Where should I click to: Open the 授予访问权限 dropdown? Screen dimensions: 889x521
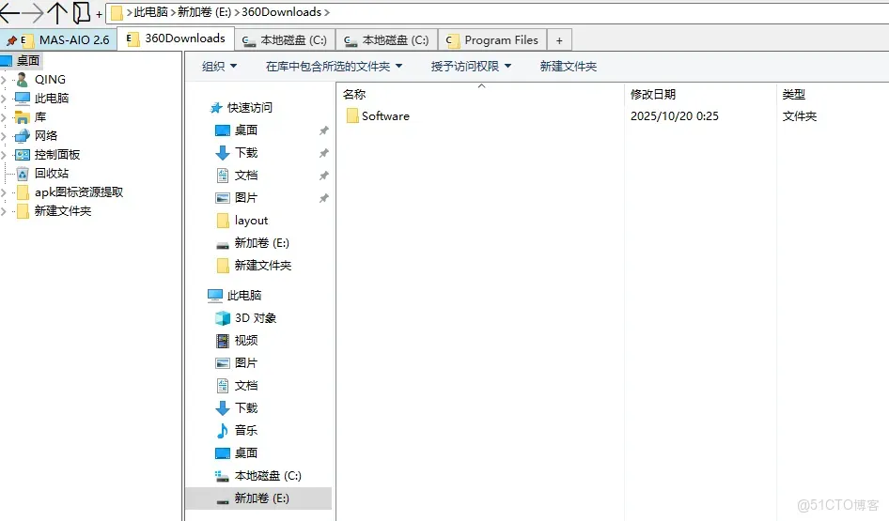click(x=471, y=67)
